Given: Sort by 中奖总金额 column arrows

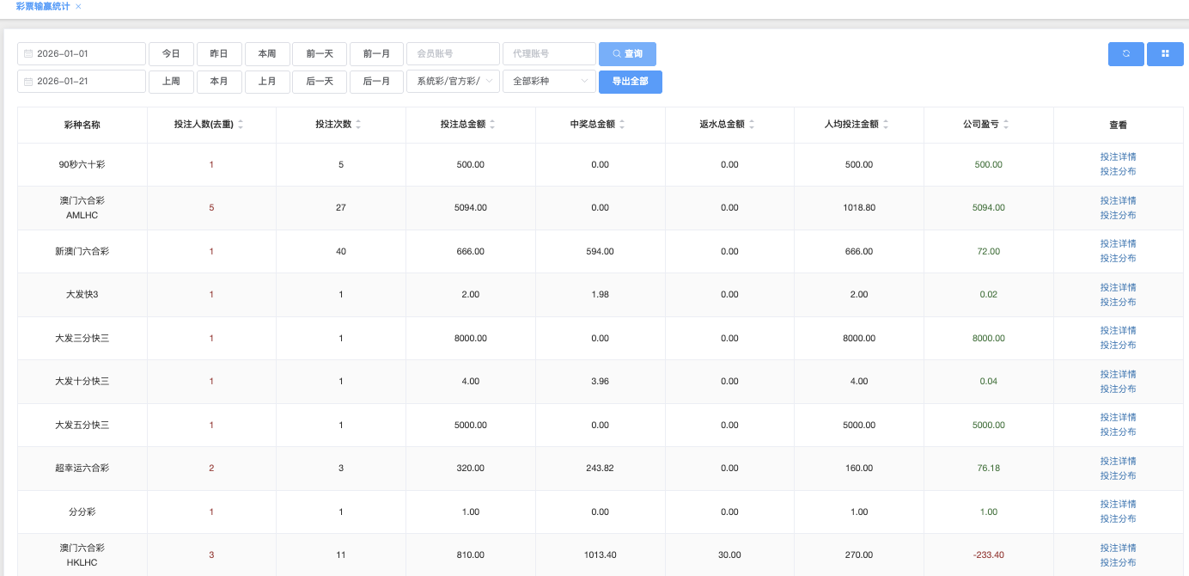Looking at the screenshot, I should click(622, 125).
